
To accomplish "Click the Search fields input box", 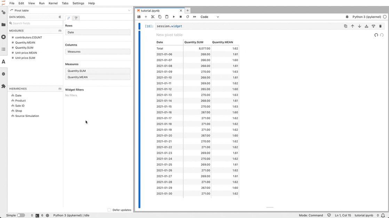I will (x=37, y=23).
